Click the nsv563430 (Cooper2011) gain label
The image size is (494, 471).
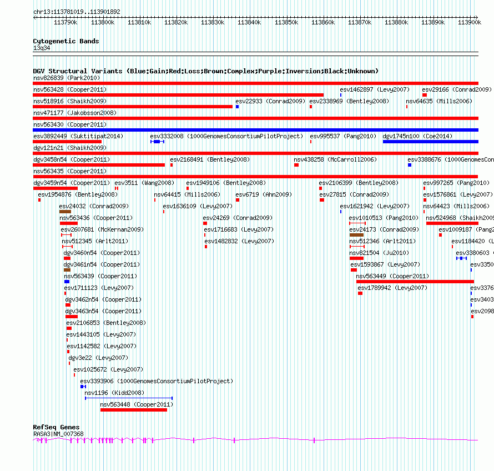(70, 124)
